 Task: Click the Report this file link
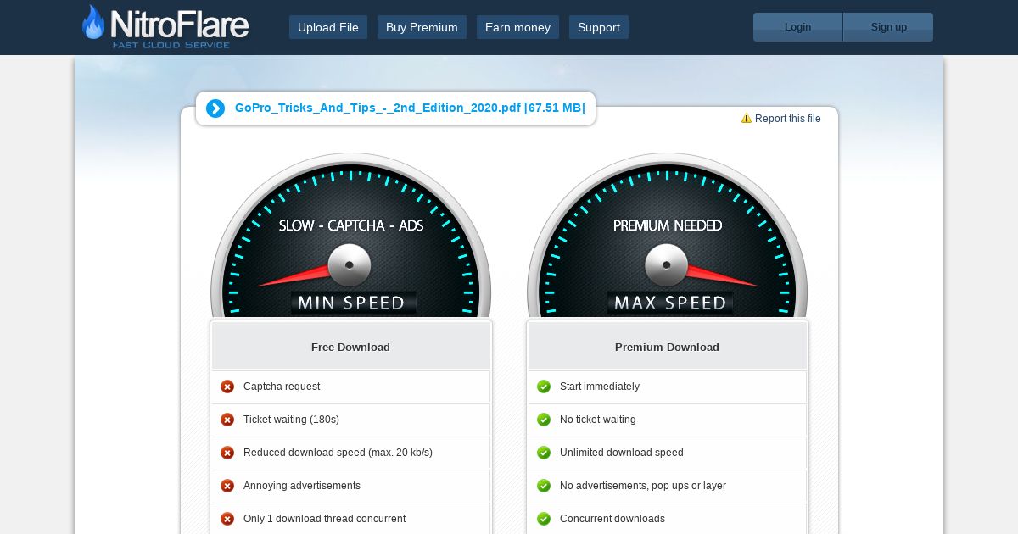click(x=788, y=119)
